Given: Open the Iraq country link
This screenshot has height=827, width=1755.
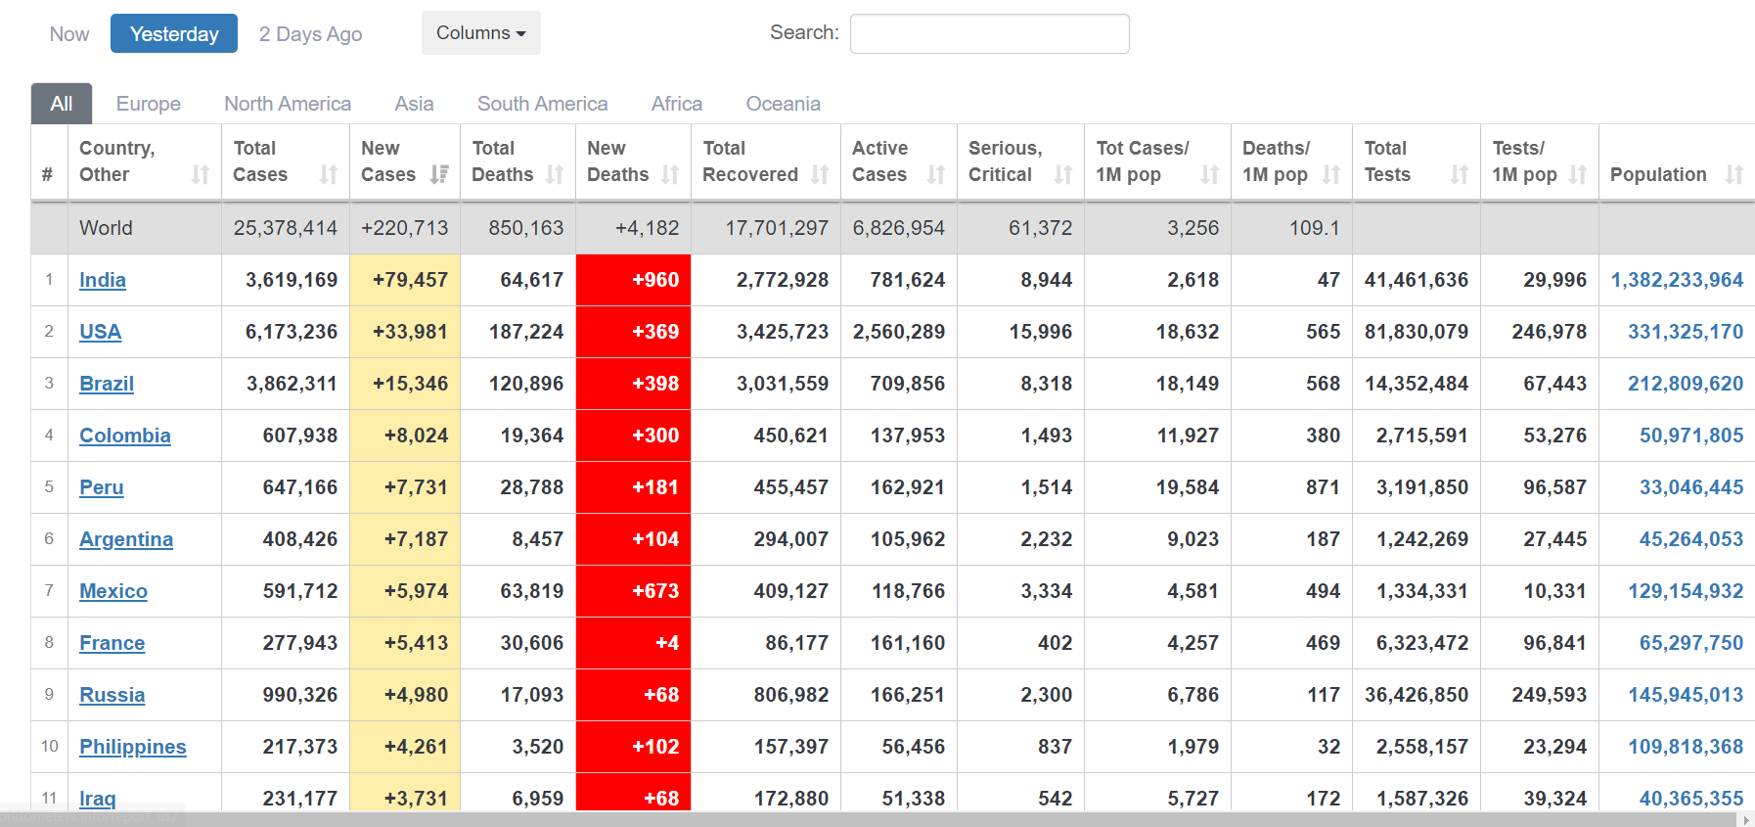Looking at the screenshot, I should pos(98,799).
